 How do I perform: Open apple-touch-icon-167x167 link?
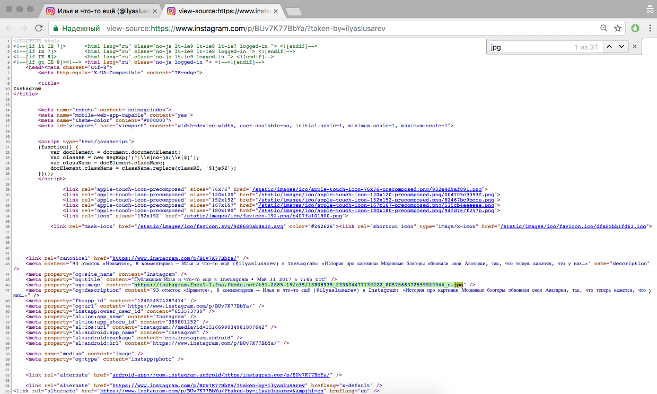(x=375, y=205)
